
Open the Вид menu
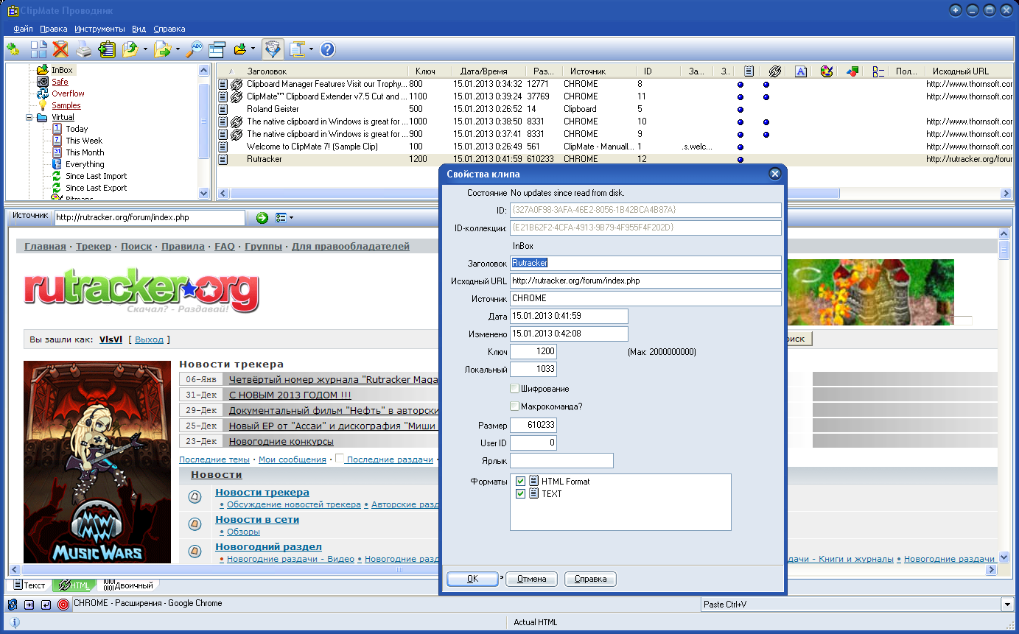point(139,29)
